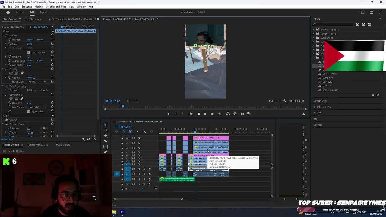Open the Markers menu
Image resolution: width=386 pixels, height=217 pixels.
coord(39,7)
